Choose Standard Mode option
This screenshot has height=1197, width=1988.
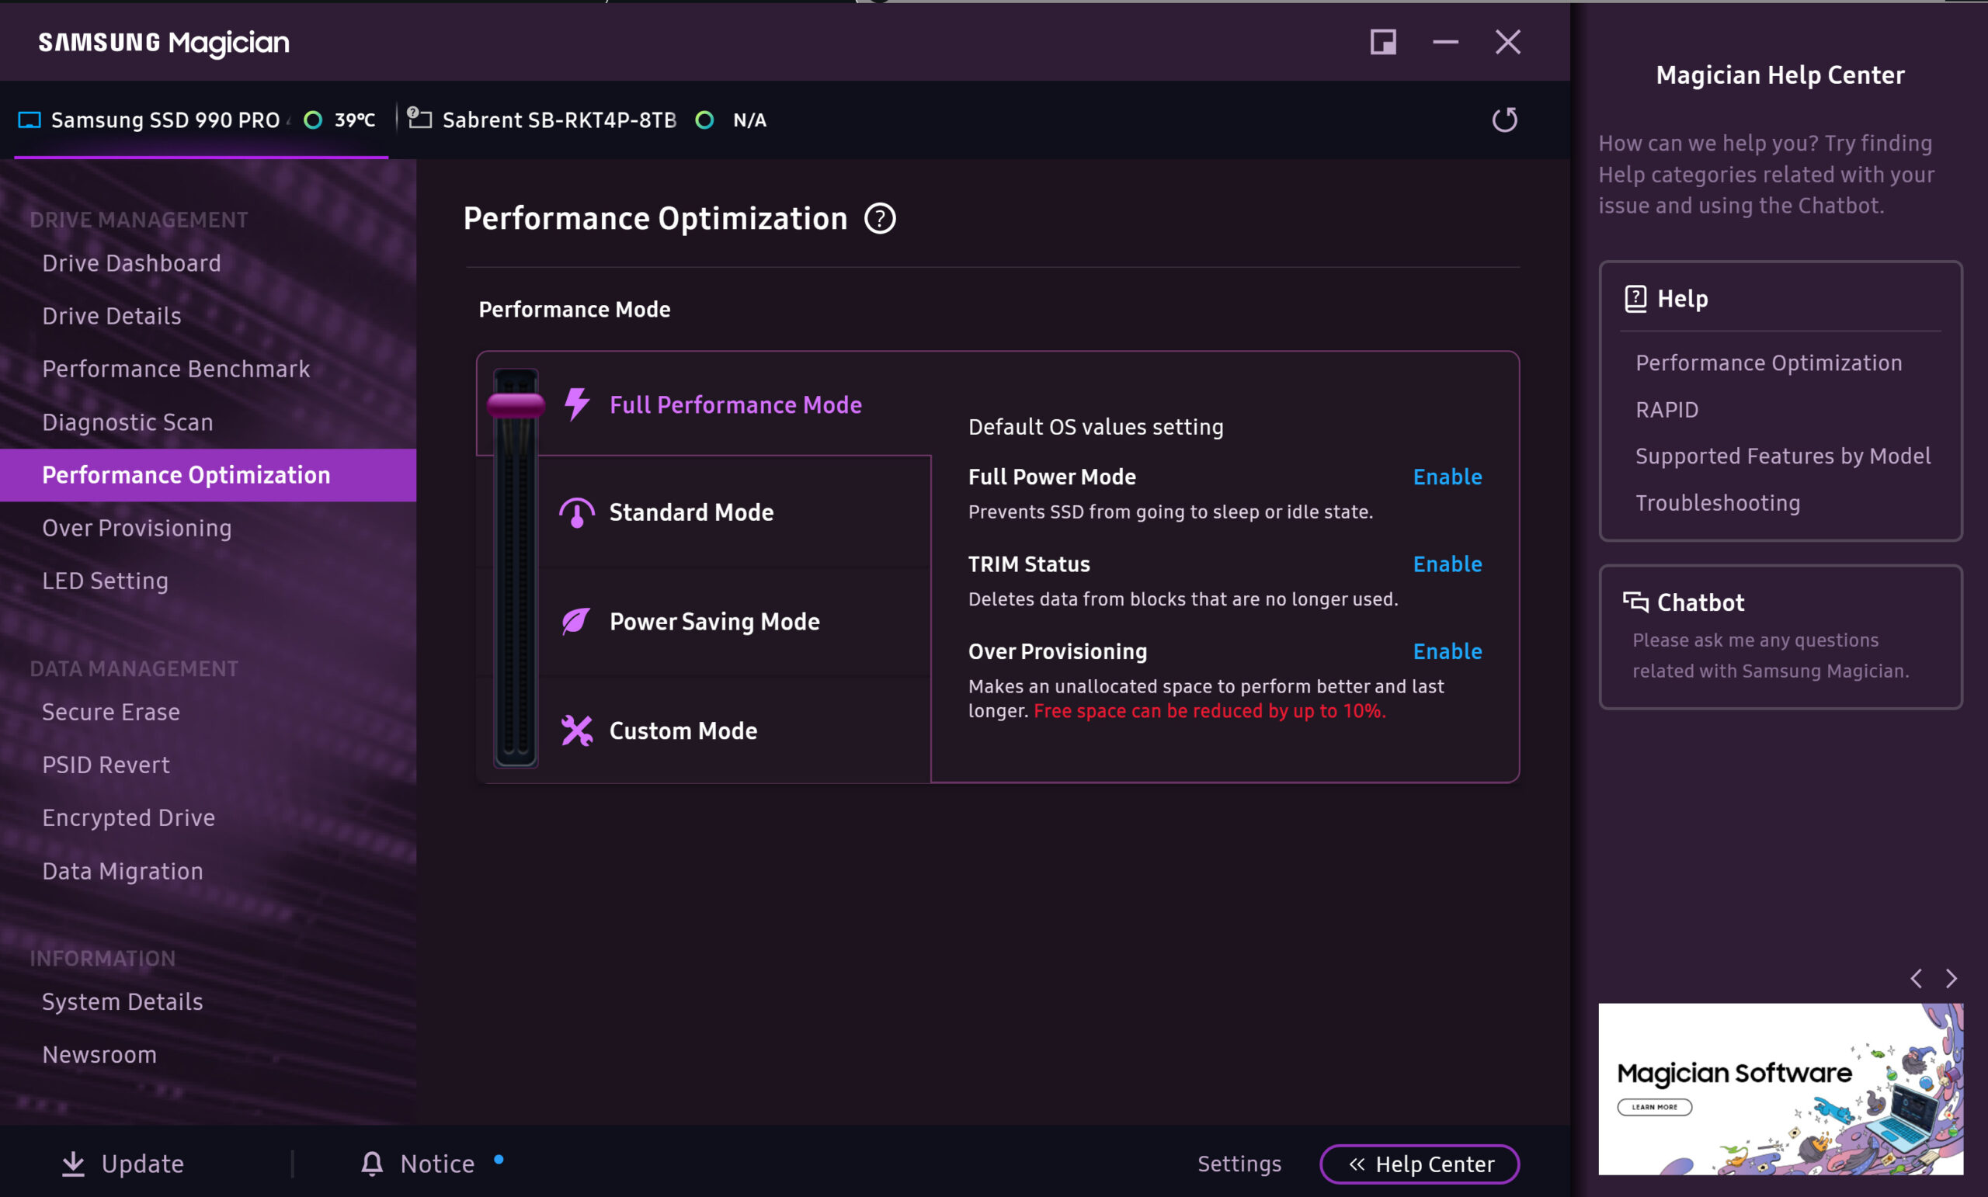click(x=690, y=513)
